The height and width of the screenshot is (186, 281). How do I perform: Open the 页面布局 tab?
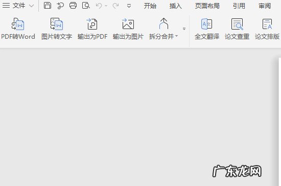click(207, 6)
